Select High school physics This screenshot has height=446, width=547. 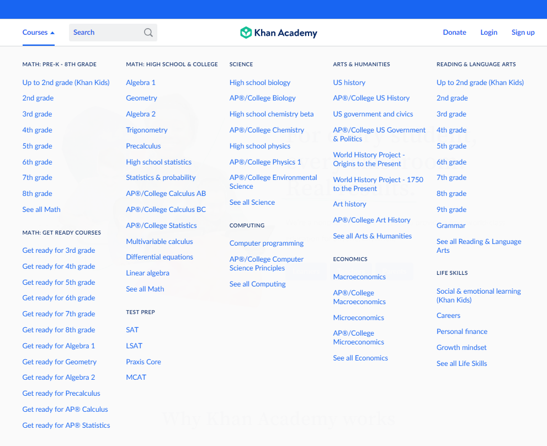260,146
